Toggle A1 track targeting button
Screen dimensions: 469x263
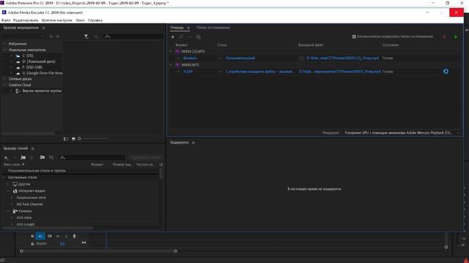[x=40, y=236]
